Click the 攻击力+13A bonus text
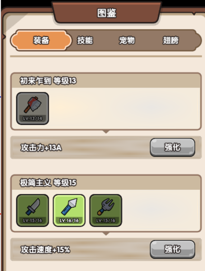The width and height of the screenshot is (205, 271). point(41,148)
